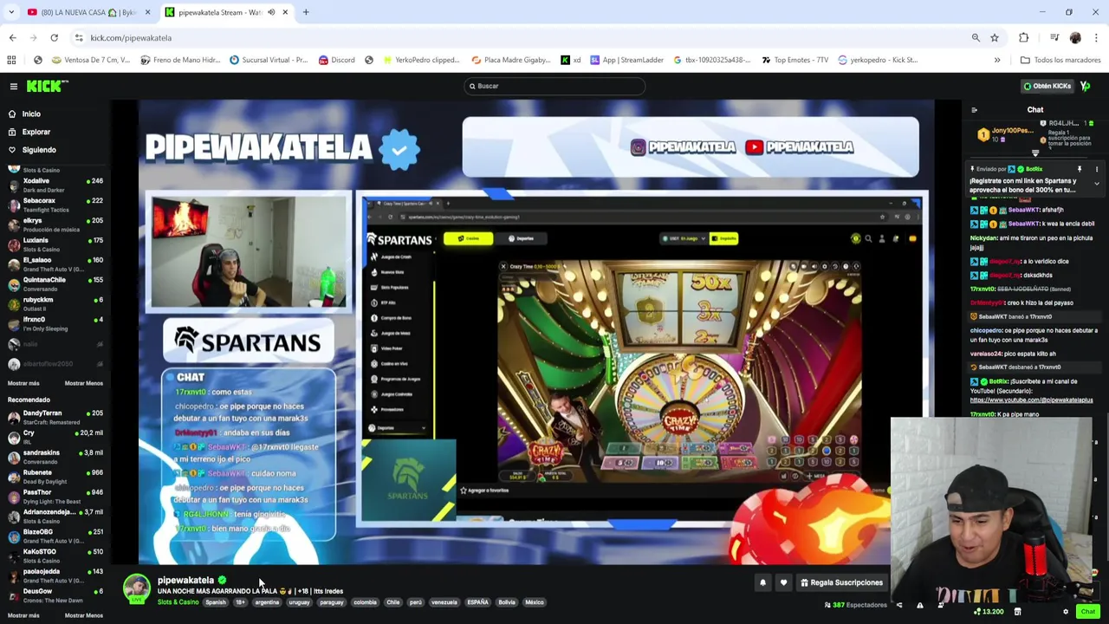The image size is (1109, 624).
Task: Click Mostrar más under Recomendado
Action: pos(23,615)
